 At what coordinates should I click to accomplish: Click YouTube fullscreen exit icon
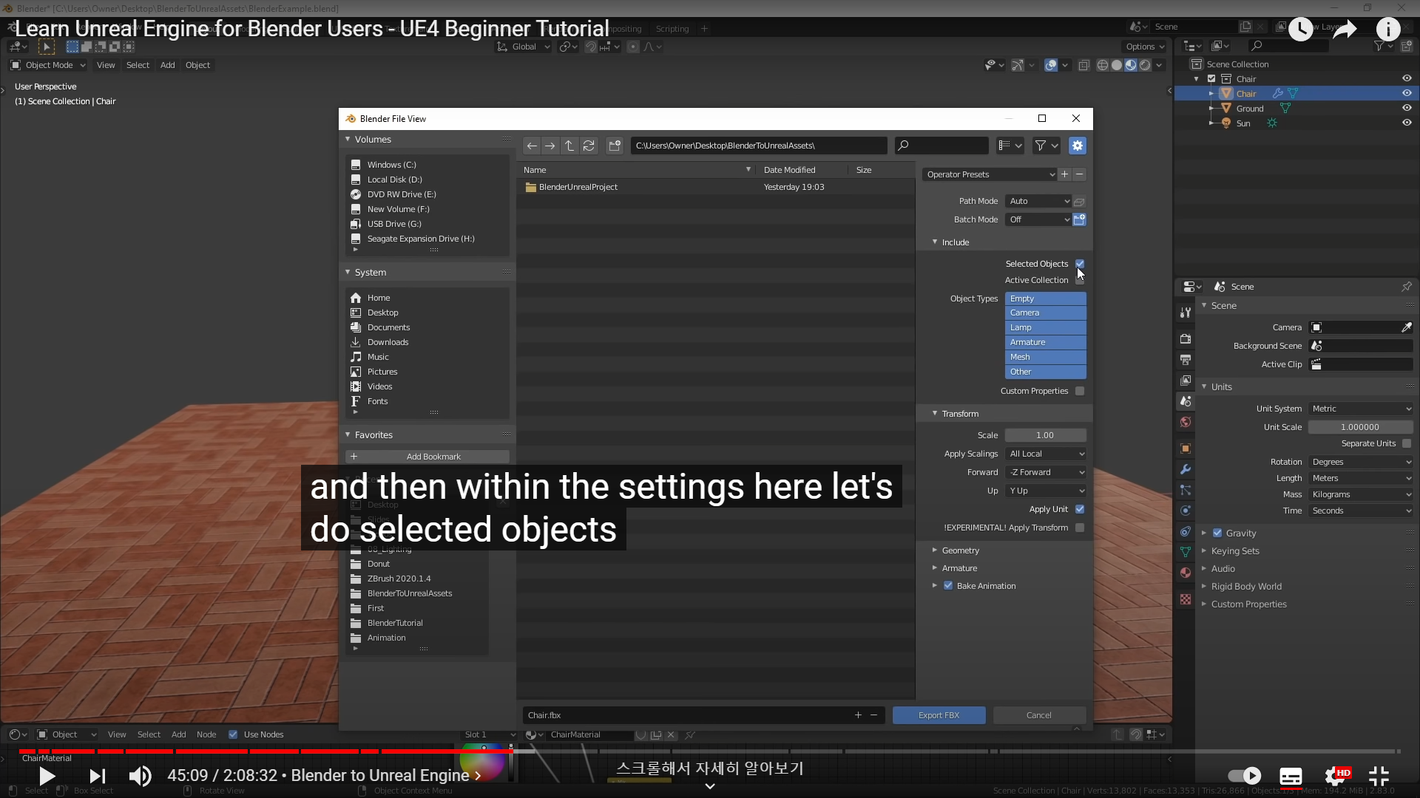pos(1379,776)
